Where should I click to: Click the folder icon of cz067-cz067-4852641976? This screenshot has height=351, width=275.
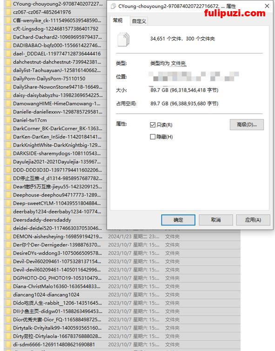click(8, 12)
